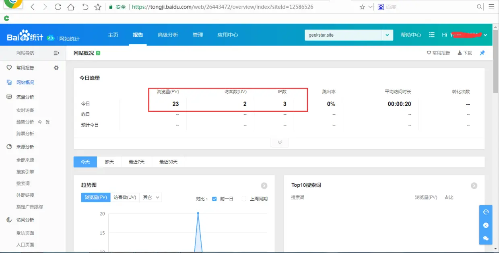
Task: Click the 访问分析 sidebar icon
Action: 9,220
